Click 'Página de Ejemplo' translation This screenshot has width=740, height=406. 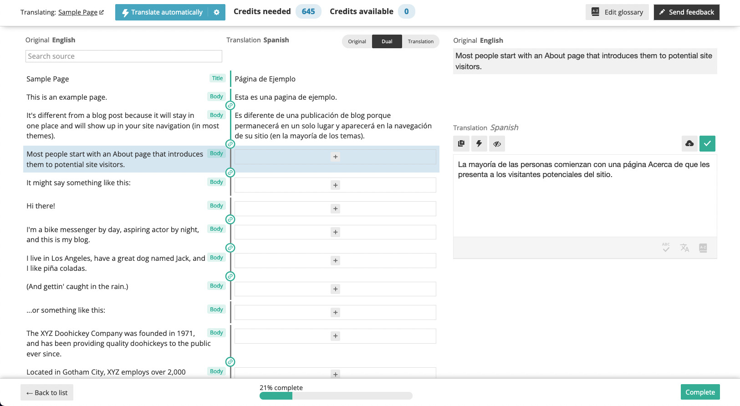pyautogui.click(x=265, y=79)
